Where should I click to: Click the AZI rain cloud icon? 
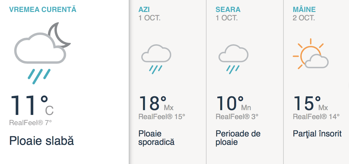pos(156,59)
